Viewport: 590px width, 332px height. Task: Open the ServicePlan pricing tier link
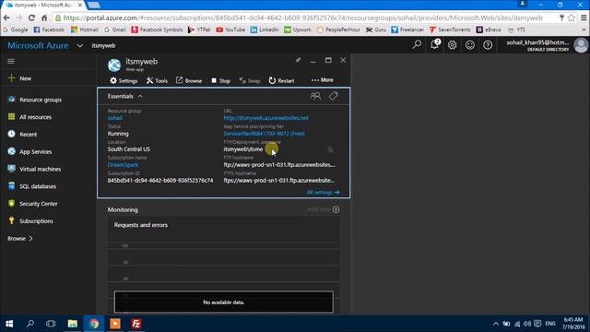coord(265,134)
